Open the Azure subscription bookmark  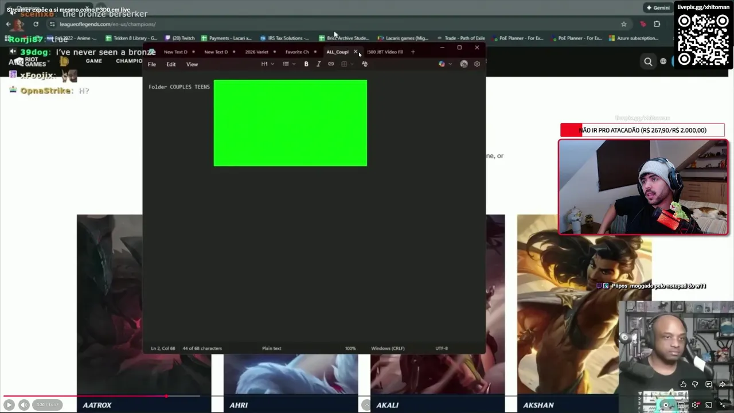tap(633, 38)
